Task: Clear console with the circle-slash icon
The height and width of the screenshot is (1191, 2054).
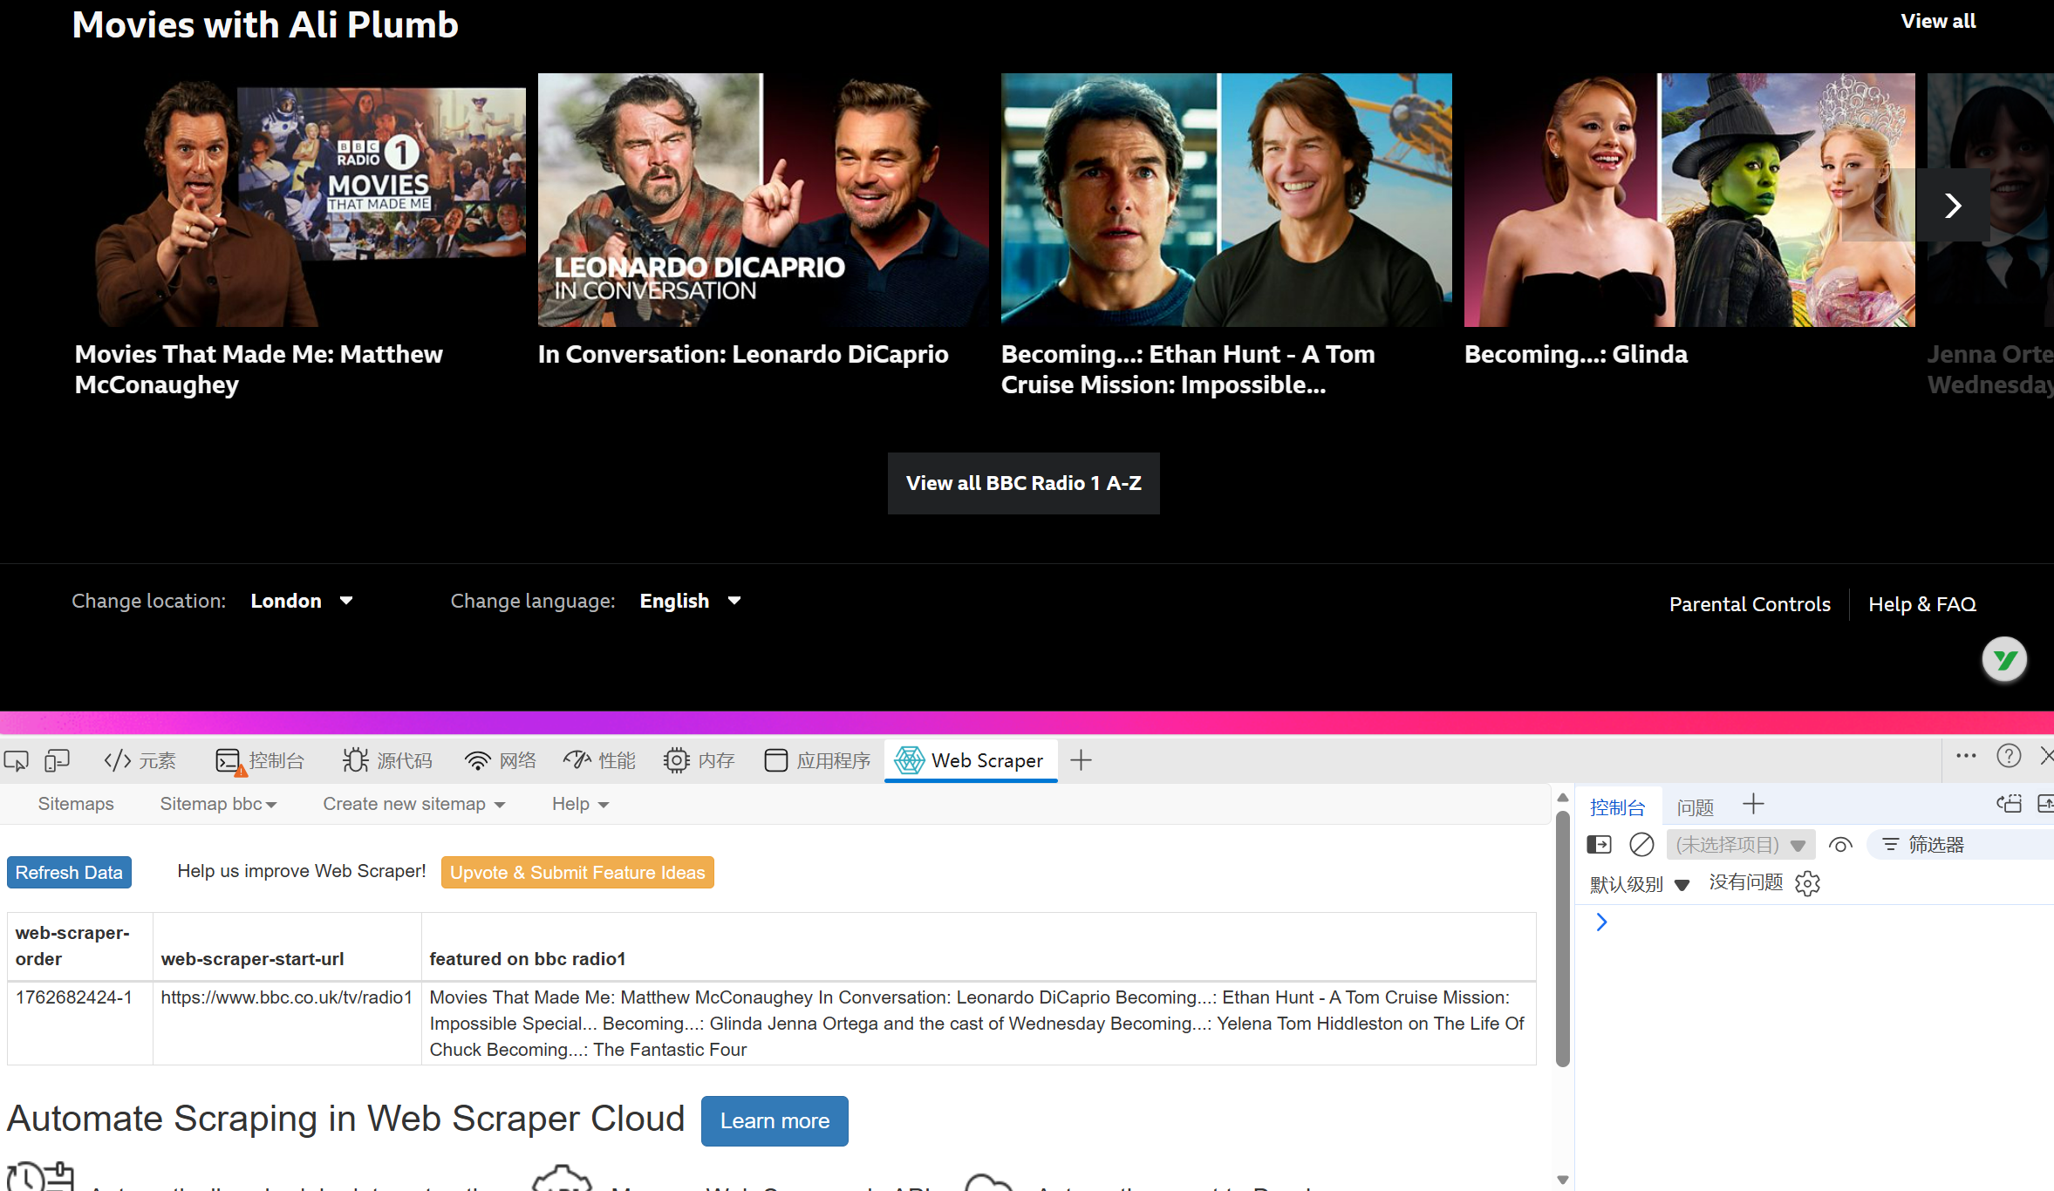Action: (x=1641, y=844)
